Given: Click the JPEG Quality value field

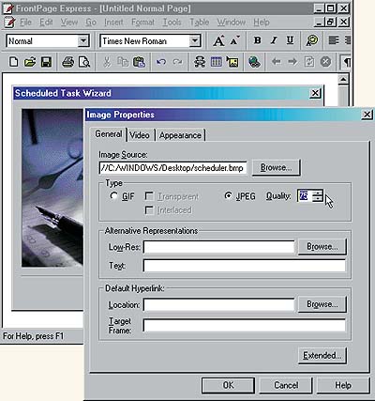Looking at the screenshot, I should pyautogui.click(x=305, y=195).
